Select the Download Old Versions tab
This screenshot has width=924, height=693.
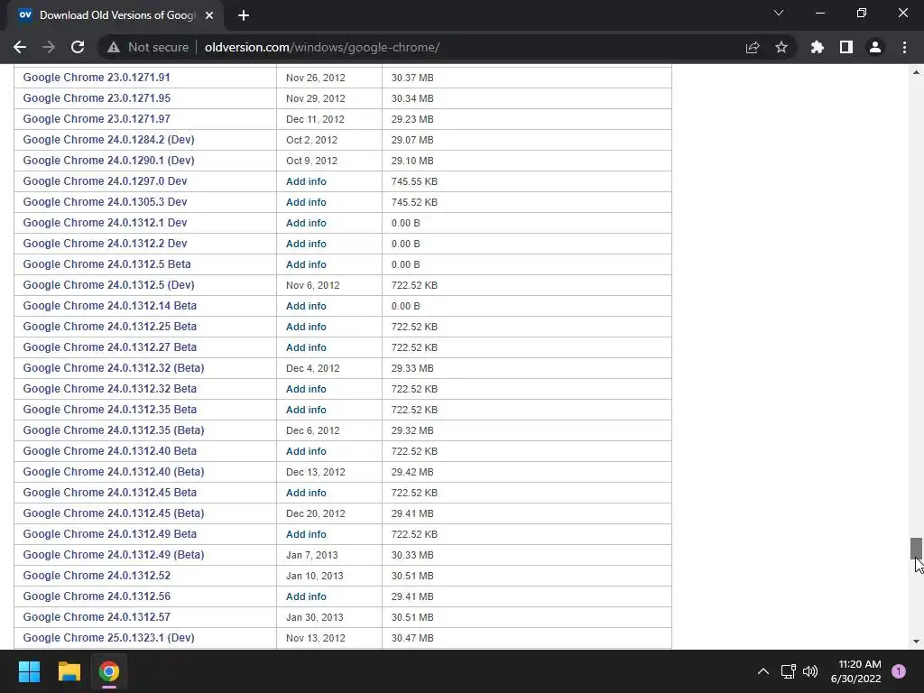(115, 15)
